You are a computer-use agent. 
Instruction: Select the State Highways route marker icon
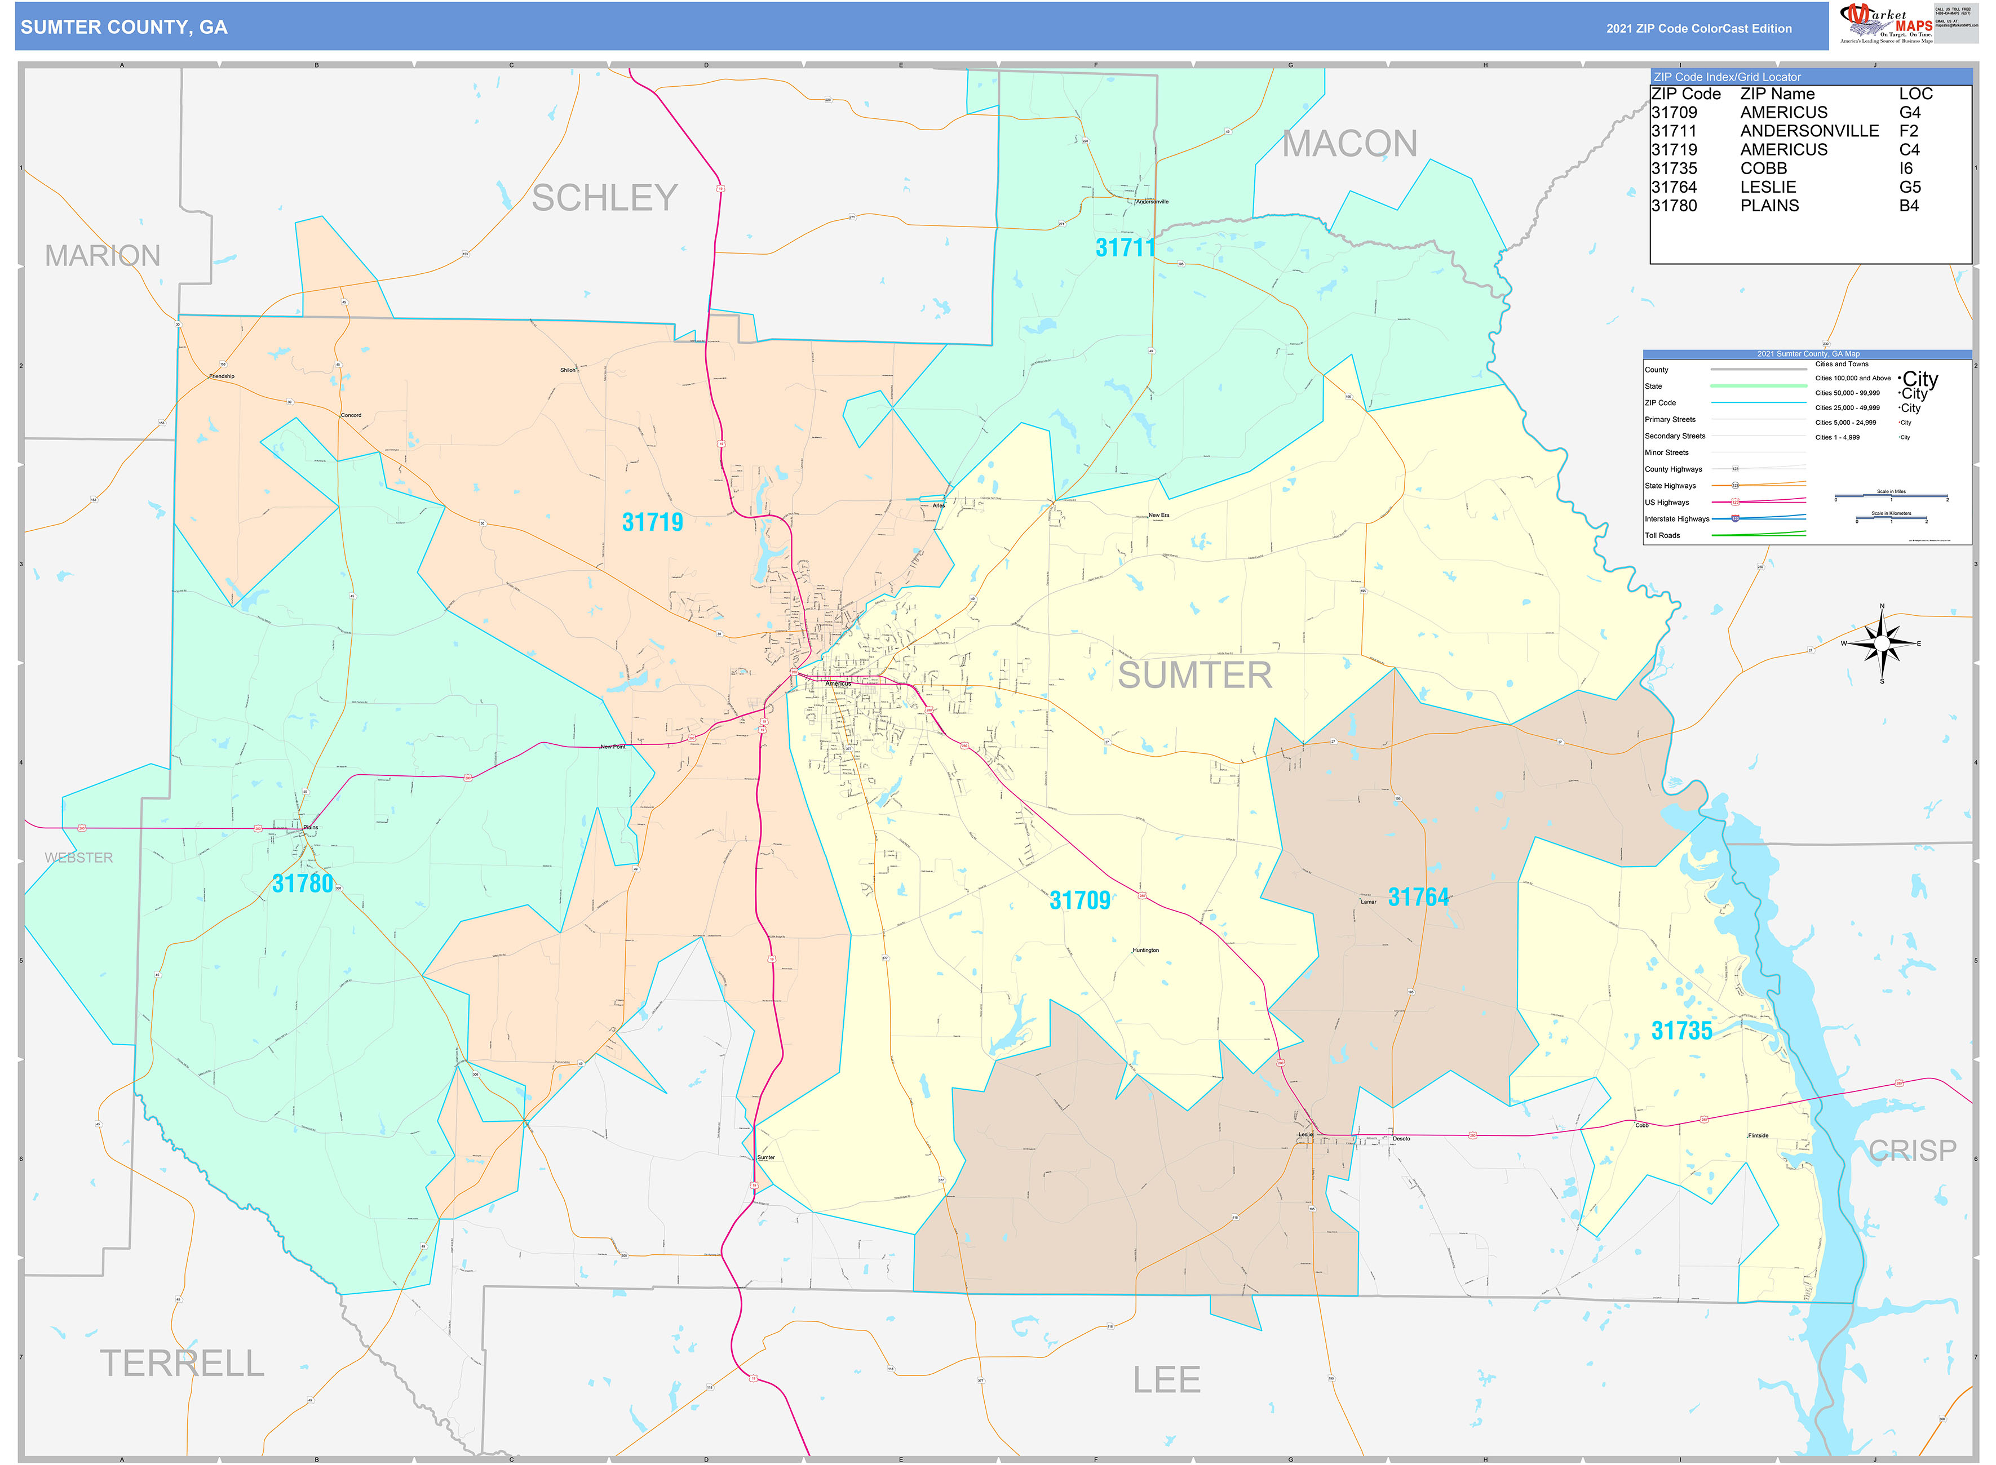[x=1736, y=485]
